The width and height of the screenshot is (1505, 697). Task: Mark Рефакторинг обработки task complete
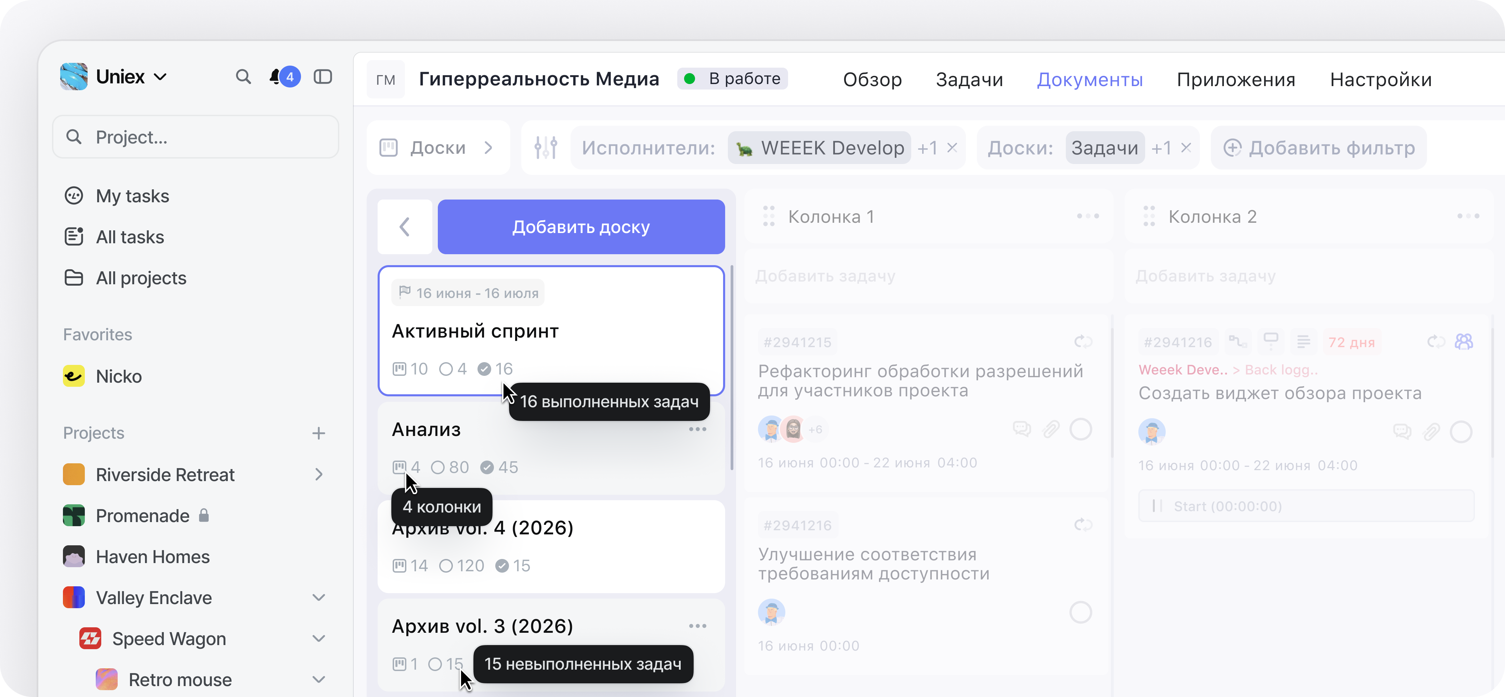[1081, 429]
